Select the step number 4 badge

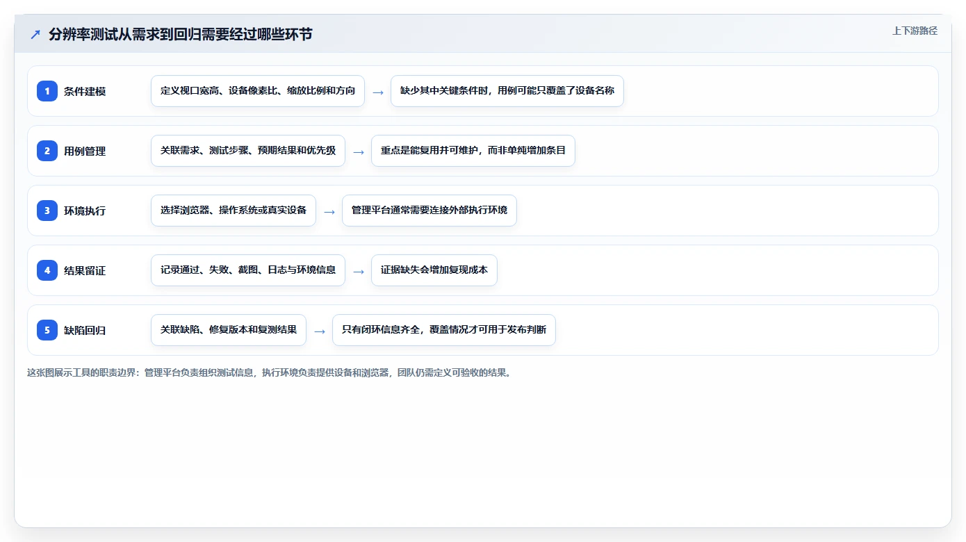(x=47, y=270)
